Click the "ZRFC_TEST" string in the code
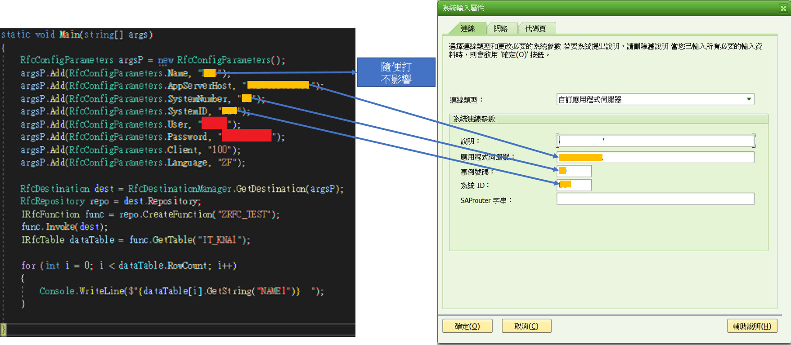 click(x=243, y=214)
